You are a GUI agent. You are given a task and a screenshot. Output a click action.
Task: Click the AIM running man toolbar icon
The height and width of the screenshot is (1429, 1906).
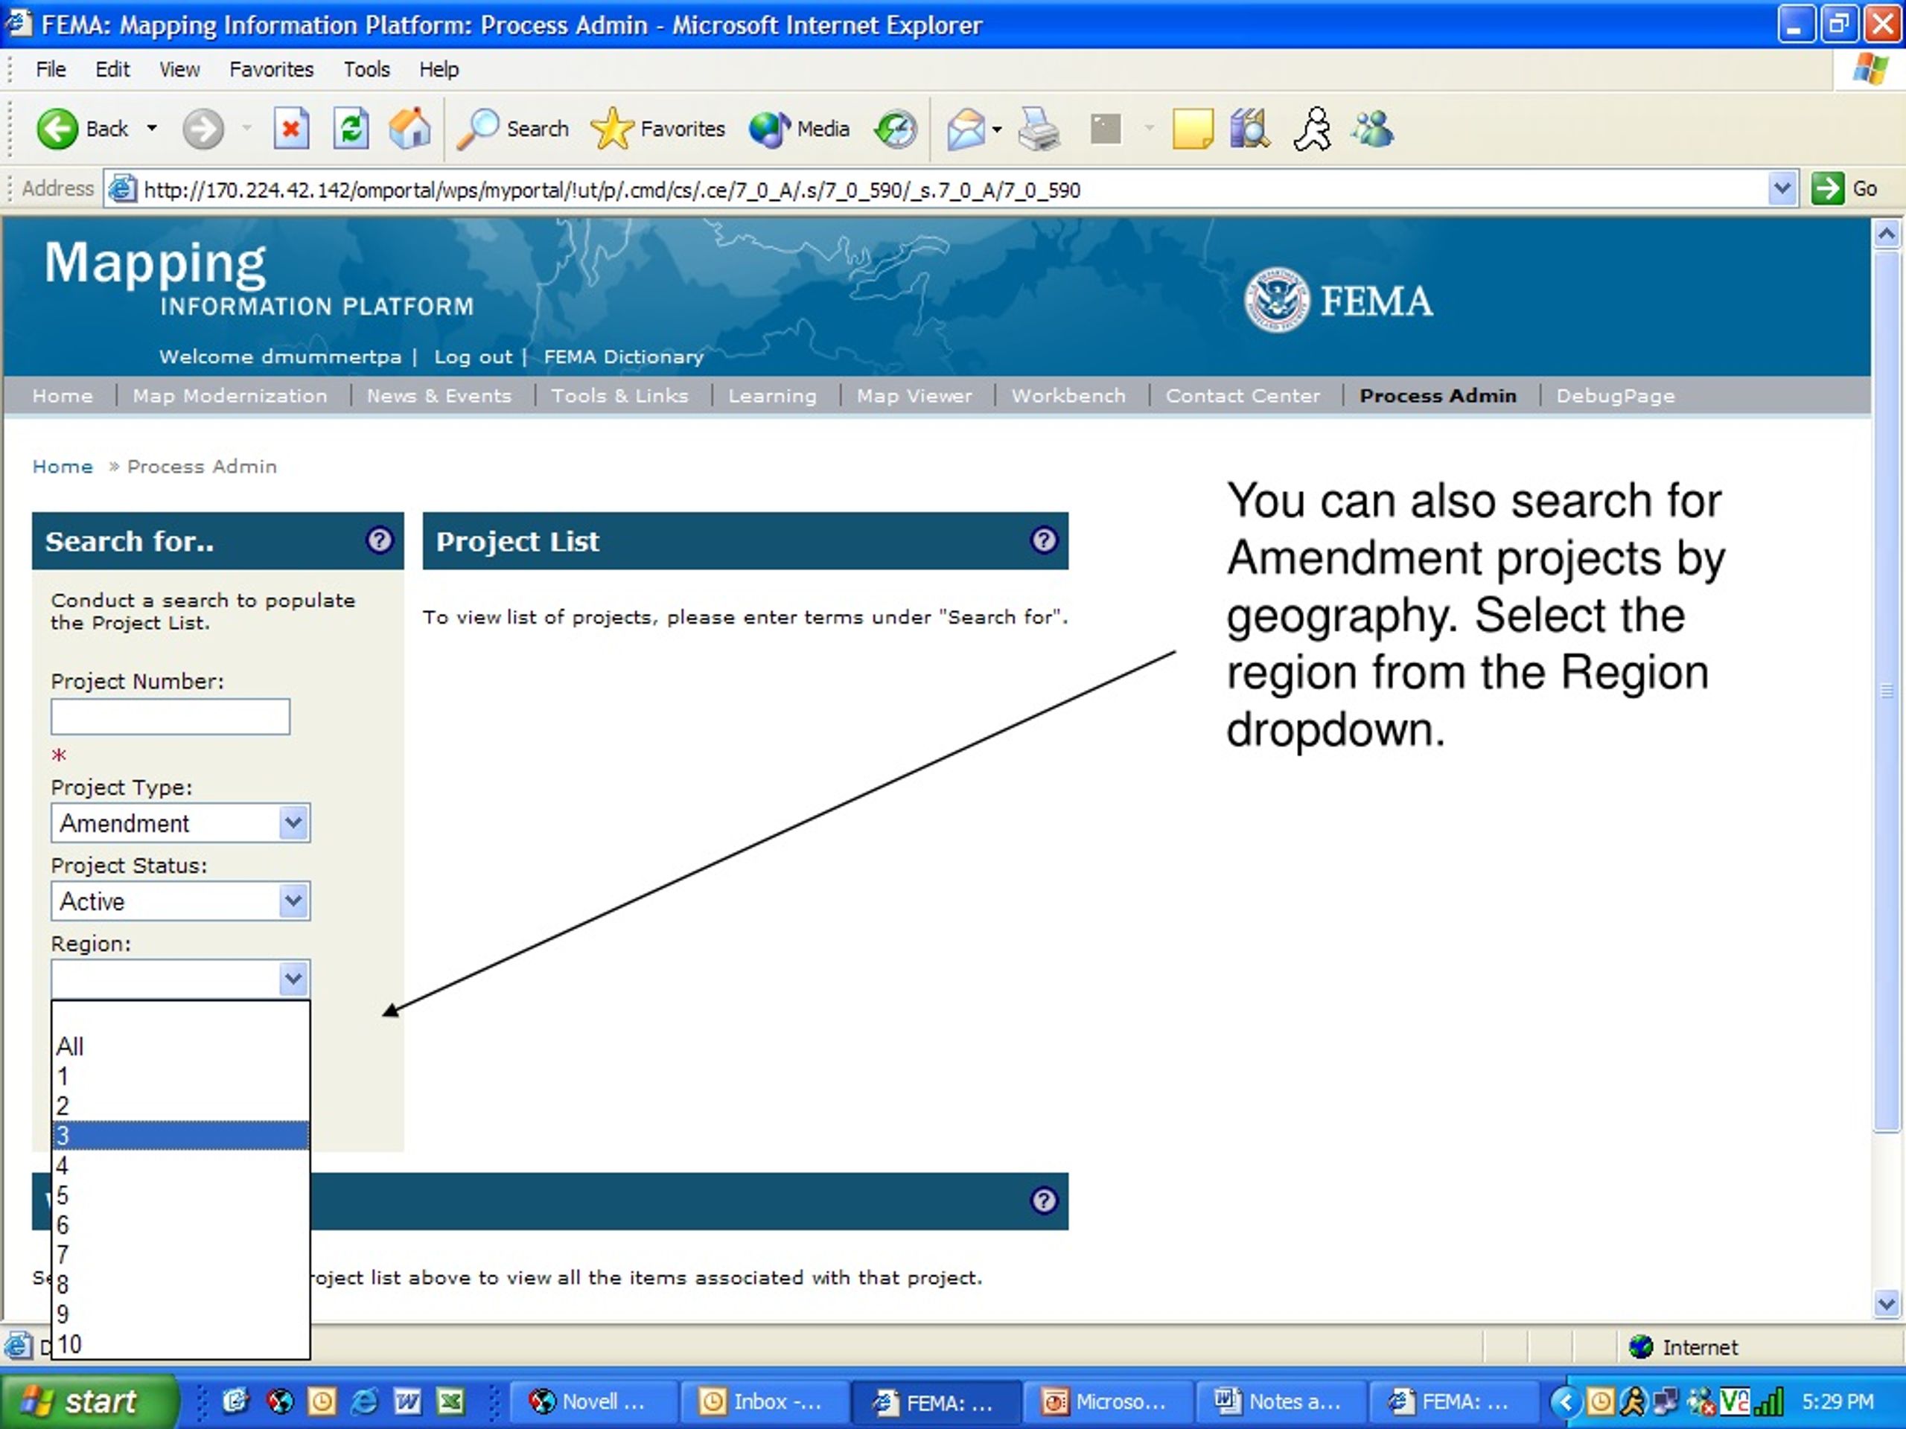pos(1313,130)
